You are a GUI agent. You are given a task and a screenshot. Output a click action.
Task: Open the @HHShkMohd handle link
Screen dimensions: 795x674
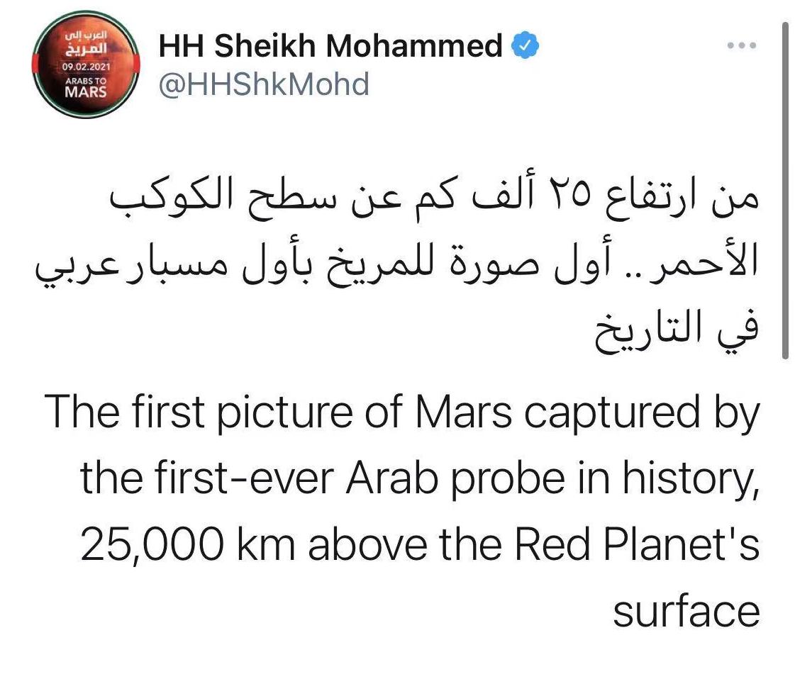264,85
